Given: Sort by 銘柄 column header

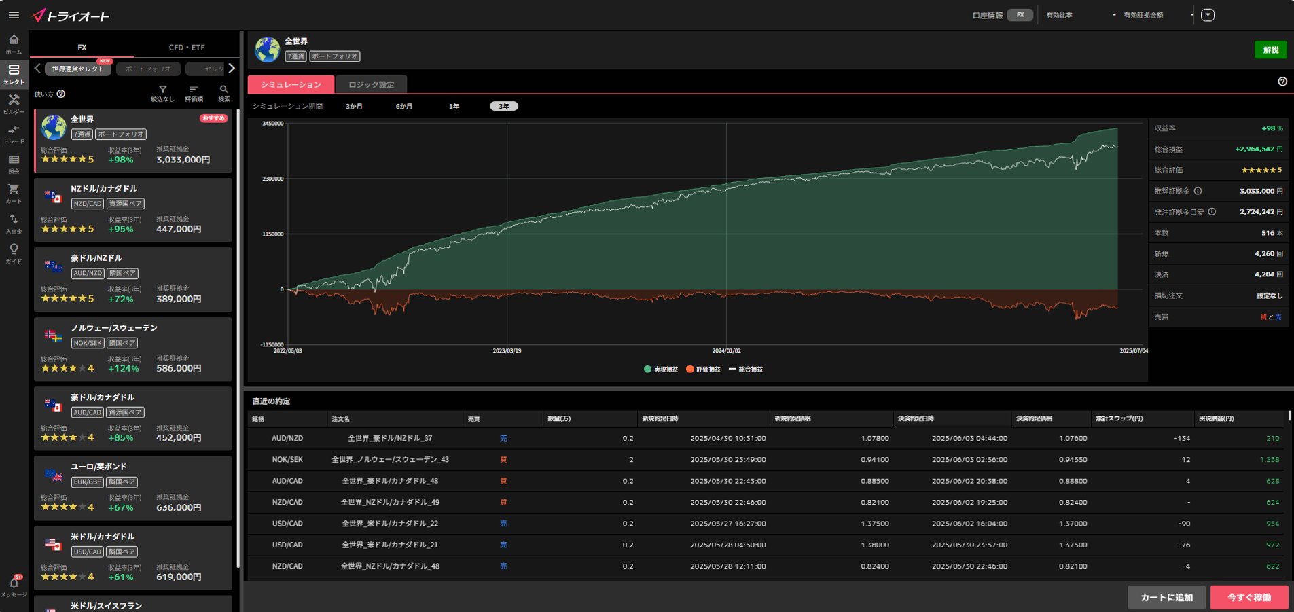Looking at the screenshot, I should pyautogui.click(x=287, y=419).
